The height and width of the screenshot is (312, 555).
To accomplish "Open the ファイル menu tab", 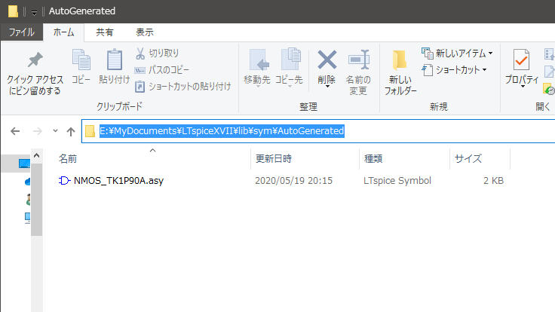I will coord(22,32).
